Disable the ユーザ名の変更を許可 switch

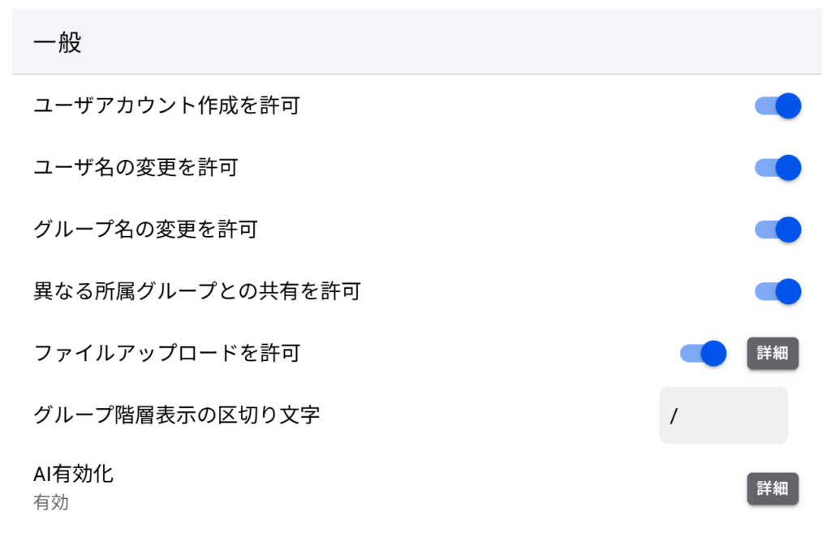point(777,168)
